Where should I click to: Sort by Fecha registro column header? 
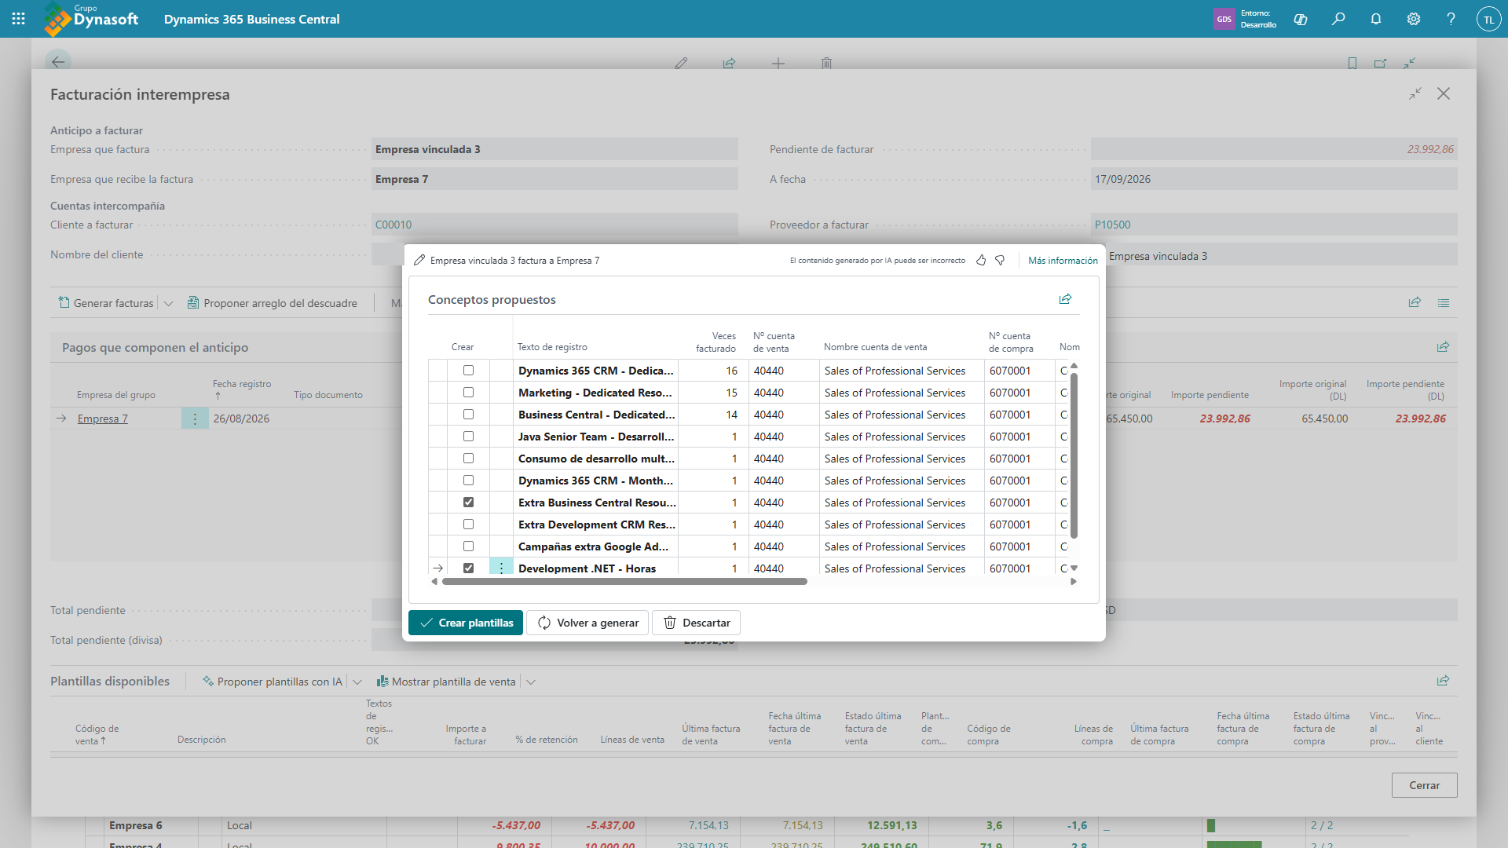pos(242,389)
